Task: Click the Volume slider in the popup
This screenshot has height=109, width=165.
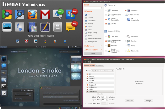Action: coord(23,96)
